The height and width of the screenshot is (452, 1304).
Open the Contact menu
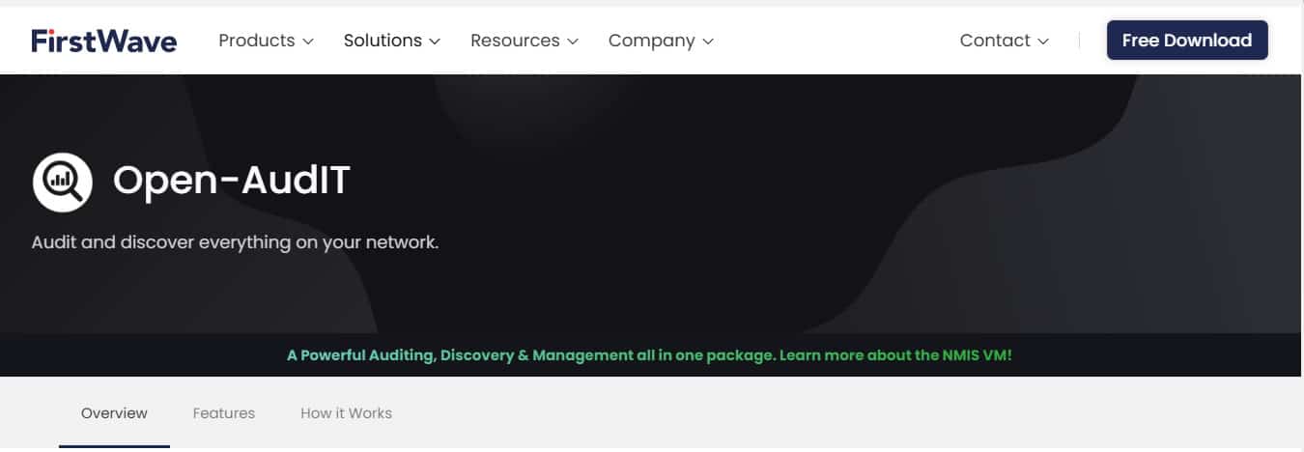pos(1004,41)
